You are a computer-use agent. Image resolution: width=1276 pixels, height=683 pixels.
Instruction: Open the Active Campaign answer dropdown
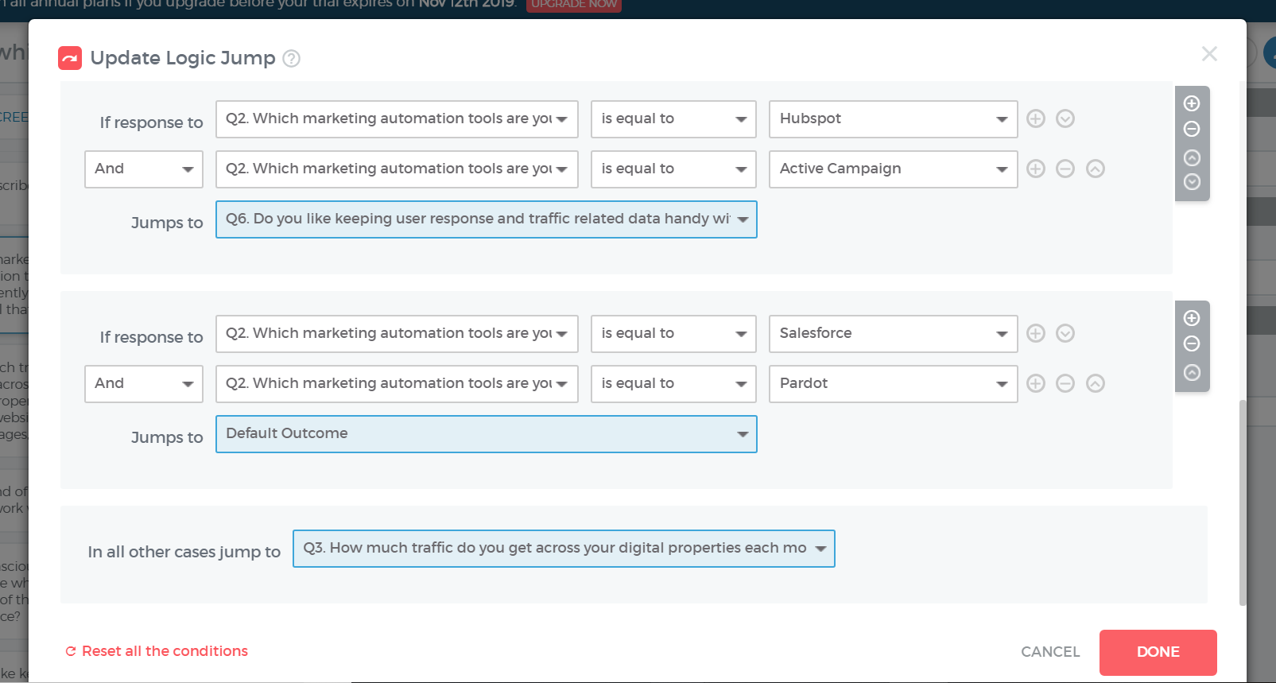[x=893, y=169]
